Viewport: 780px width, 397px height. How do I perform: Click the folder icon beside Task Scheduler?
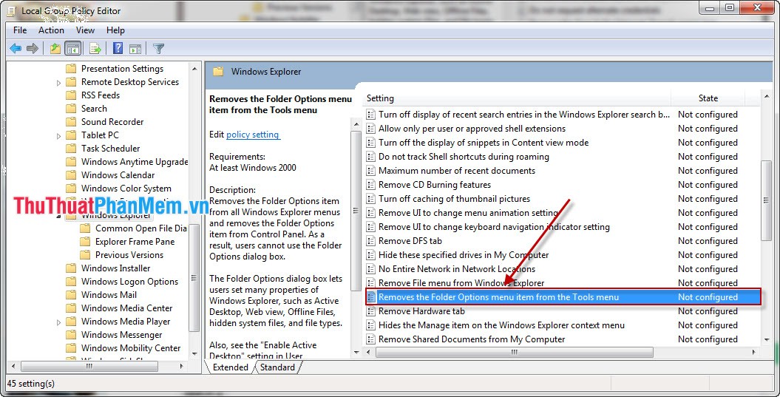click(x=72, y=149)
